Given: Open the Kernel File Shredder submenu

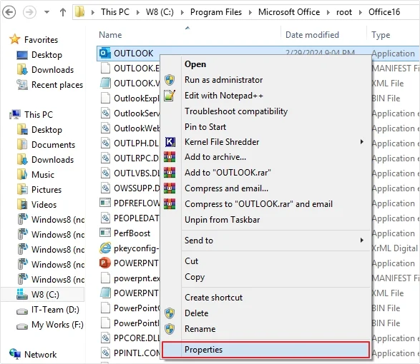Looking at the screenshot, I should coord(265,141).
